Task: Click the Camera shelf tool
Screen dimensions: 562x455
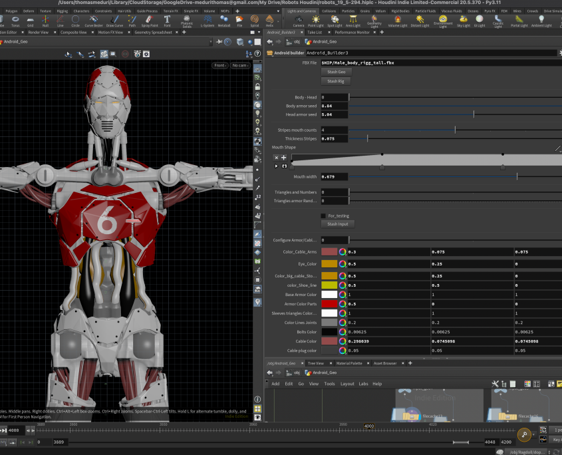Action: coord(299,21)
